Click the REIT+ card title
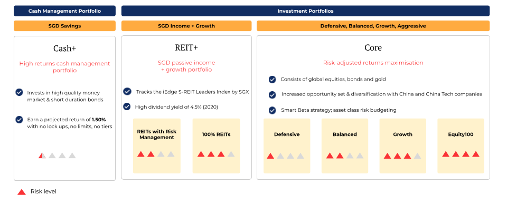This screenshot has height=204, width=507. coord(186,47)
